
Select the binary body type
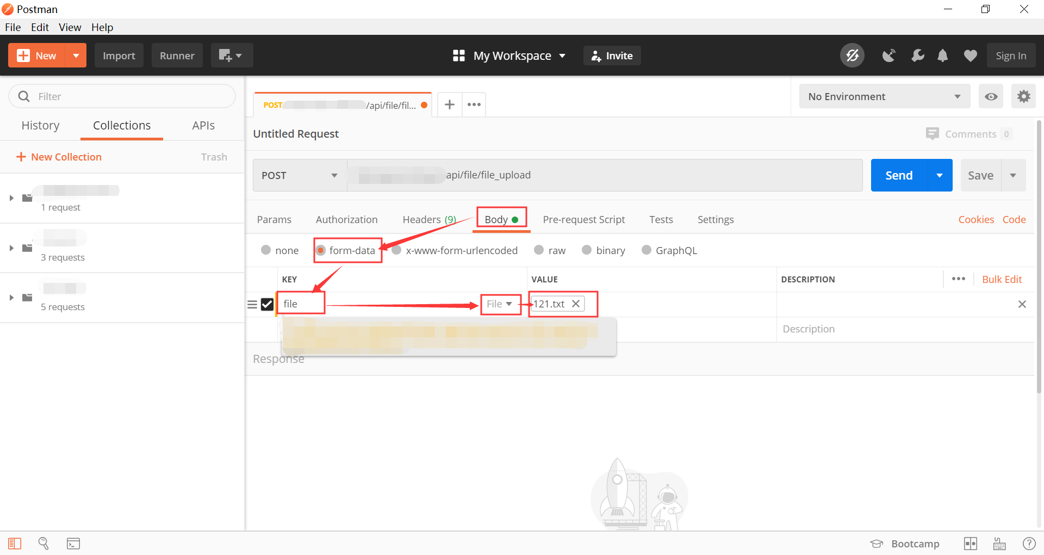587,250
